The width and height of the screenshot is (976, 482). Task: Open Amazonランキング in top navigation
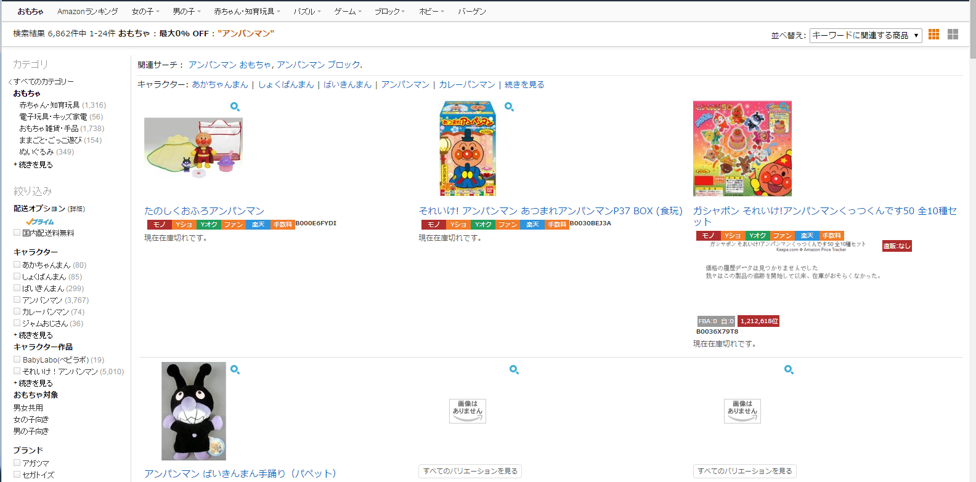pyautogui.click(x=87, y=11)
